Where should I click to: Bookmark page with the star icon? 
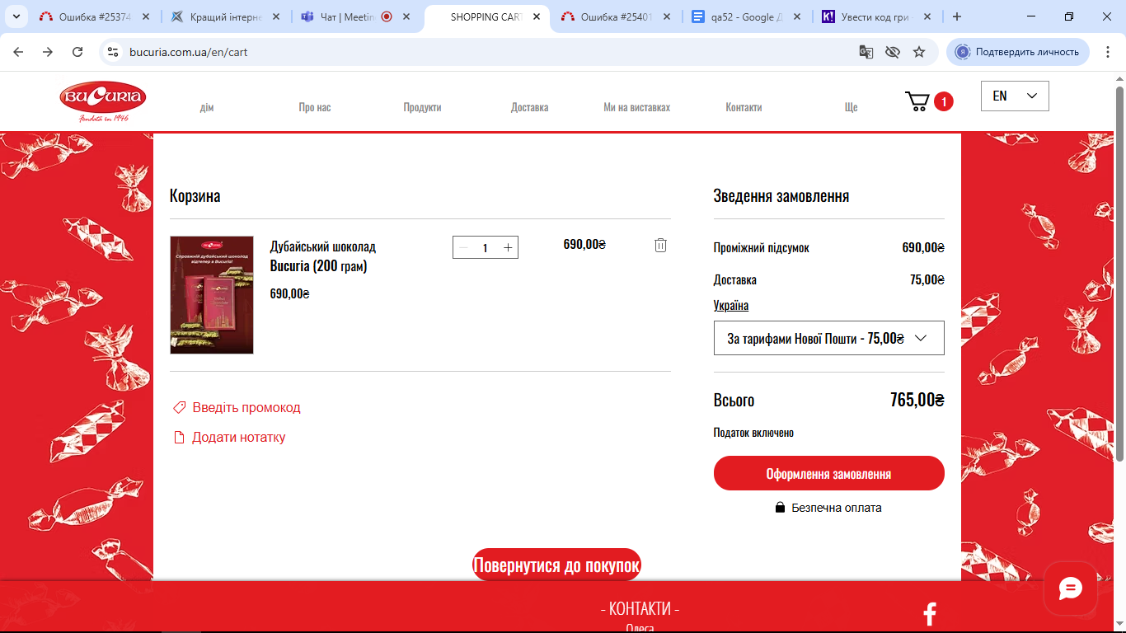click(x=919, y=52)
